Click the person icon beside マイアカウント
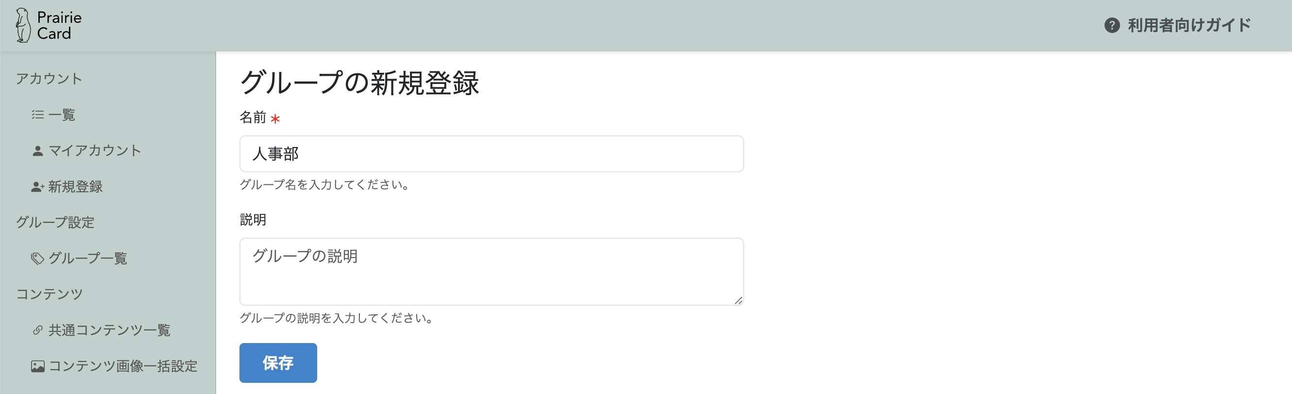 tap(37, 151)
